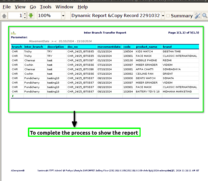
Task: Click the MovementDate parameter range text
Action: click(60, 41)
